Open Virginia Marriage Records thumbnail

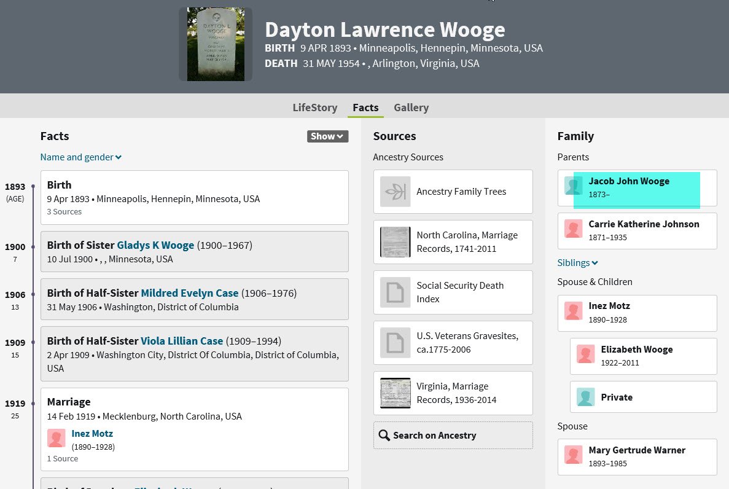395,393
